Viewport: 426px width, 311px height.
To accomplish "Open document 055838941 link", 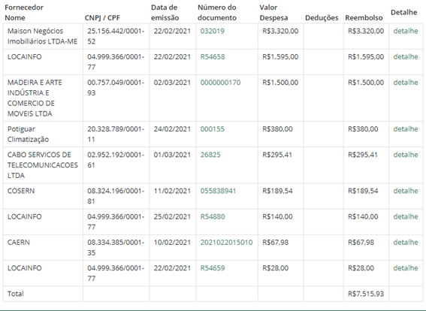I will (218, 191).
